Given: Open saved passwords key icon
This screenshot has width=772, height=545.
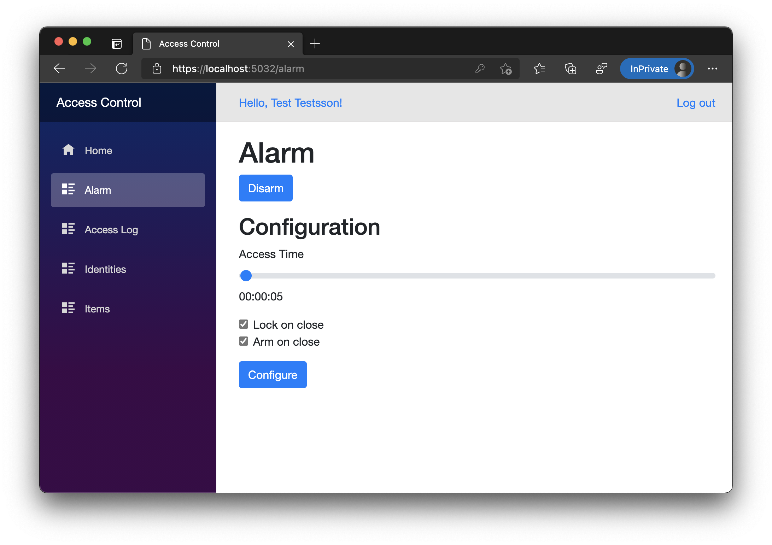Looking at the screenshot, I should (480, 68).
